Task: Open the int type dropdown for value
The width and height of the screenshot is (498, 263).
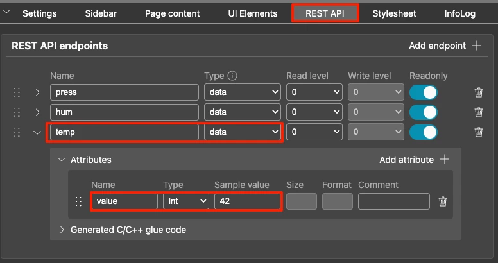Action: coord(186,201)
